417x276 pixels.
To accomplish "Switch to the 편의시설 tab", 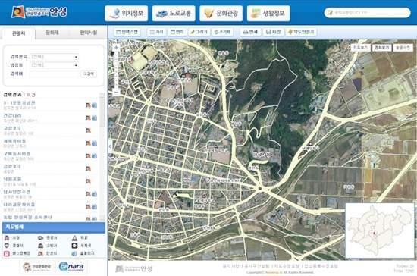I will 88,33.
